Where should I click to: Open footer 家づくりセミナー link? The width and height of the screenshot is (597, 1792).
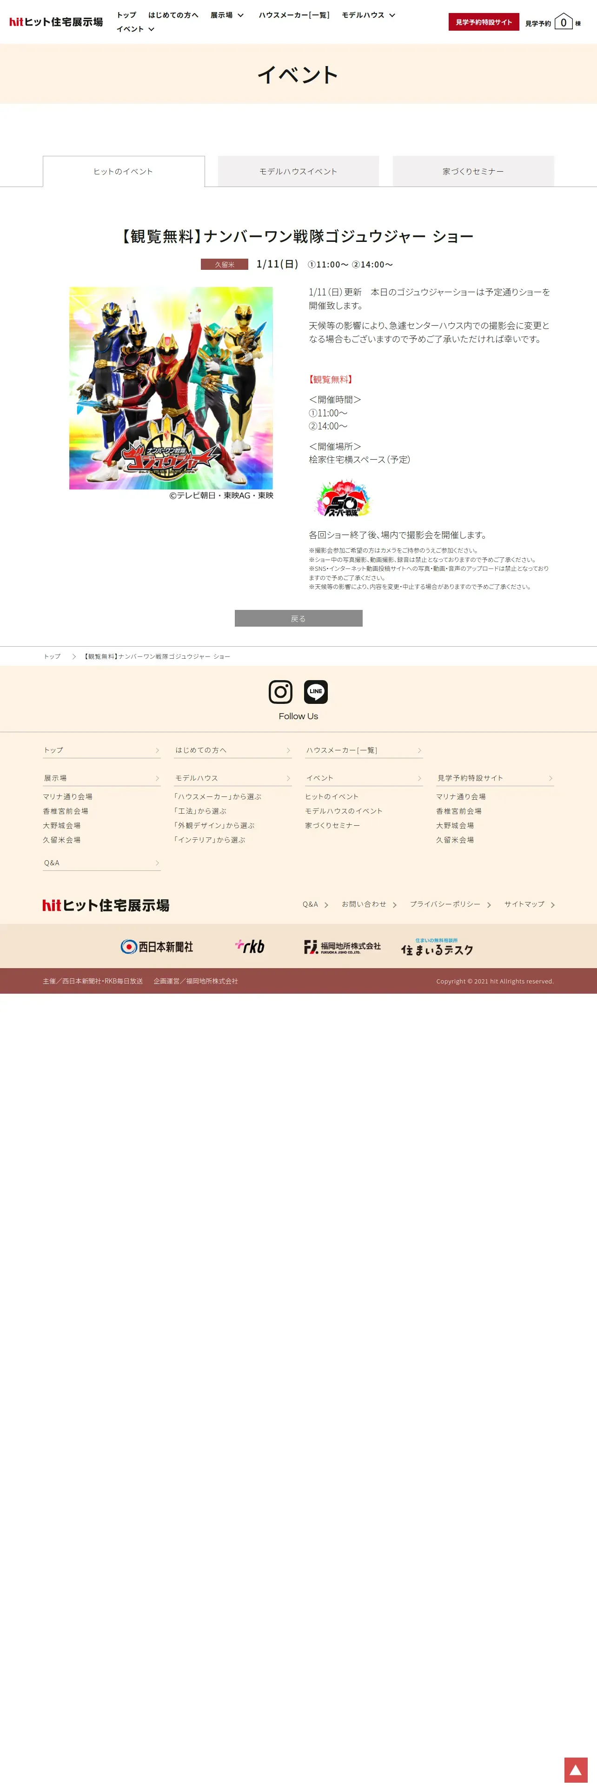click(332, 826)
